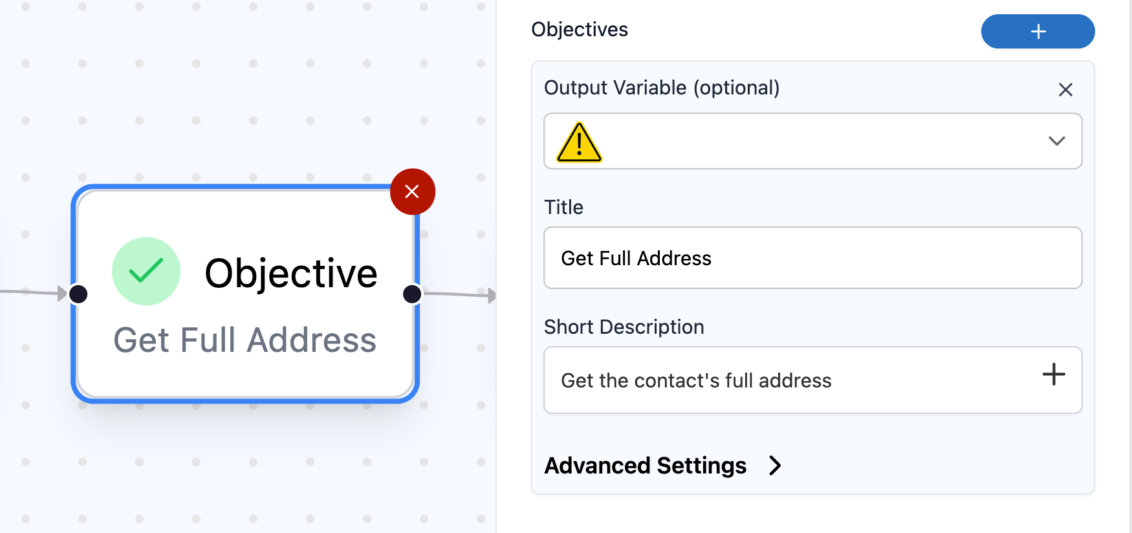Click the plus icon inside Short Description field
The width and height of the screenshot is (1132, 533).
click(1053, 375)
